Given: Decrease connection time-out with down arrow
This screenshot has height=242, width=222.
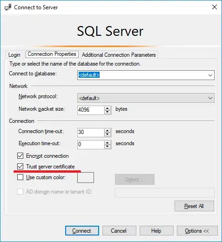Looking at the screenshot, I should click(x=108, y=134).
